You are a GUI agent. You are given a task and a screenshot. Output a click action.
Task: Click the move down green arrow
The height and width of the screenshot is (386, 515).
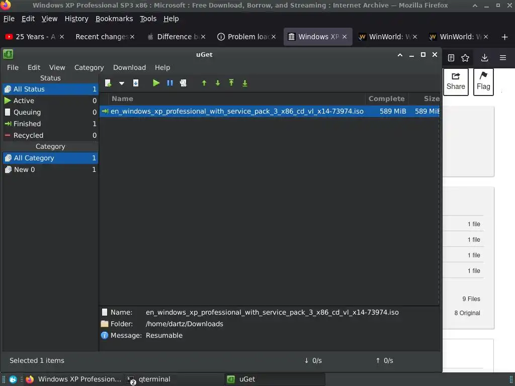(x=218, y=83)
